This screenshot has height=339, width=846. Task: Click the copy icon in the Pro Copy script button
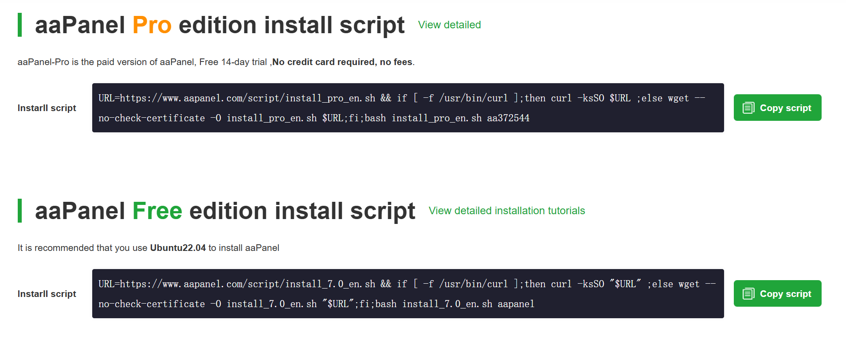(x=748, y=108)
